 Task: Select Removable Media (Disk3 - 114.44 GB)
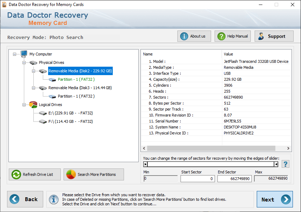(80, 88)
